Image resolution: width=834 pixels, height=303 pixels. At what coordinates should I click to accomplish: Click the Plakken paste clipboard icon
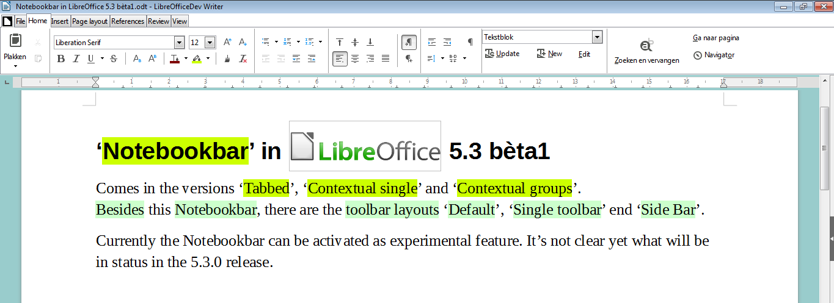[15, 41]
